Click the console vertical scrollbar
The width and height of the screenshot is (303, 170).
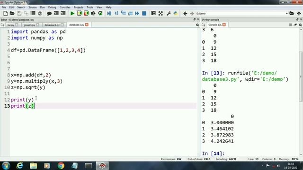click(x=301, y=76)
